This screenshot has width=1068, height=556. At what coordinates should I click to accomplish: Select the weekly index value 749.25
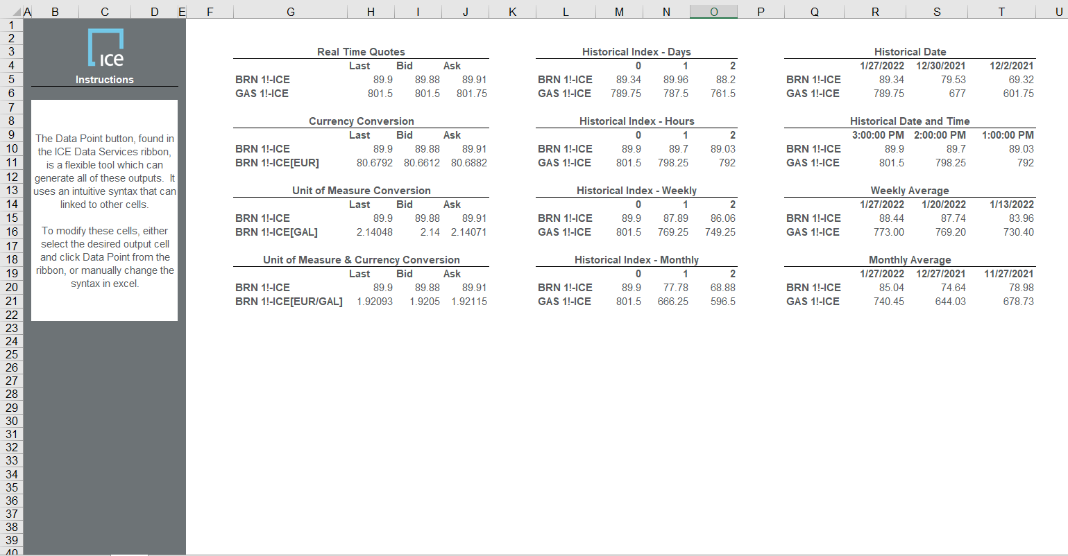pos(720,232)
